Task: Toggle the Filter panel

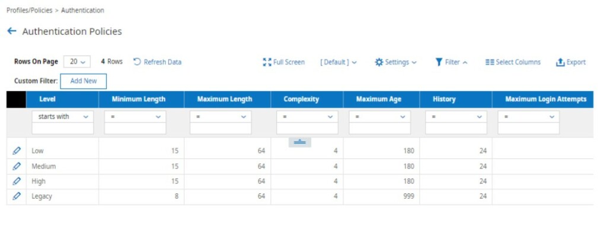Action: (x=451, y=62)
